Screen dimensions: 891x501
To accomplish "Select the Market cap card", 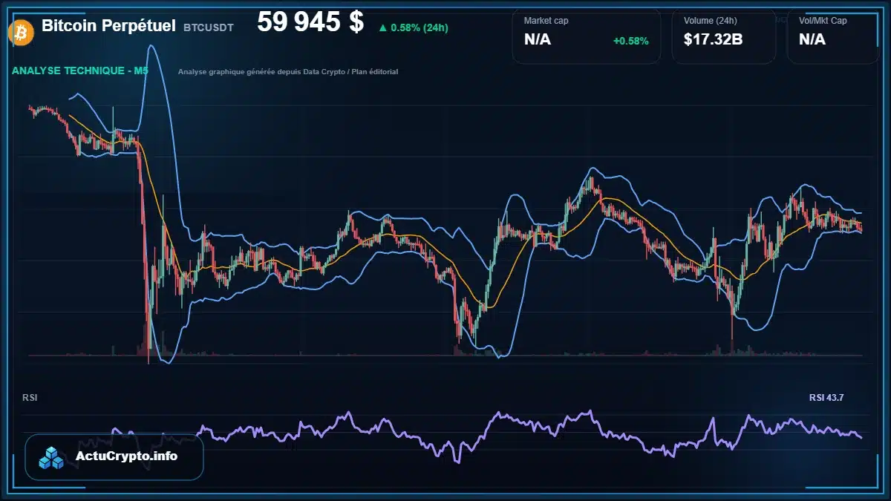I will 586,36.
